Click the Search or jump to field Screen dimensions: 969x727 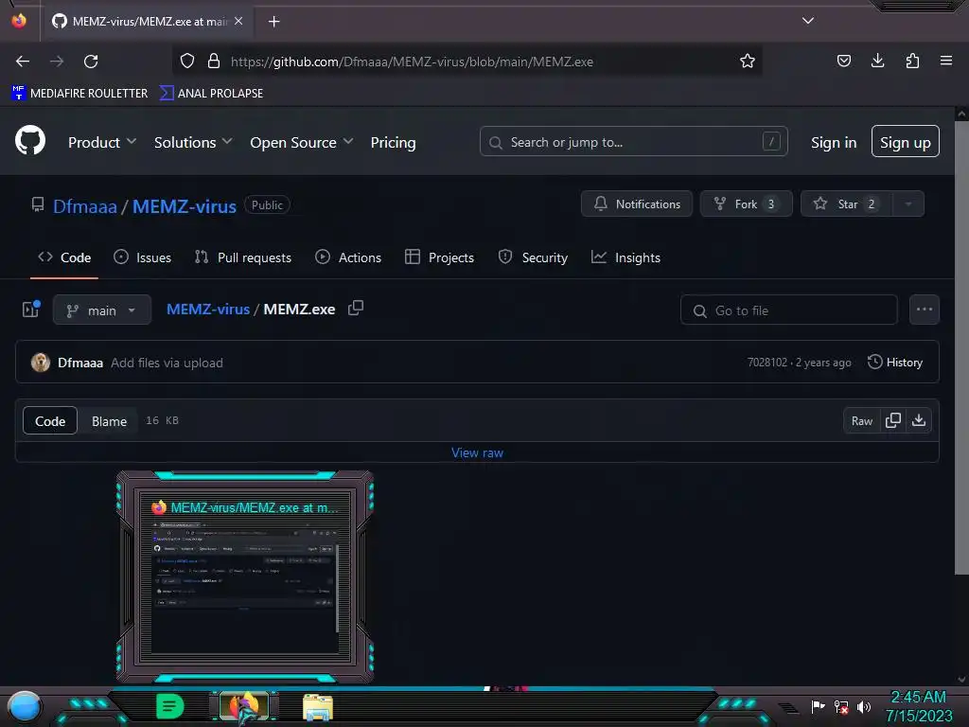click(633, 142)
